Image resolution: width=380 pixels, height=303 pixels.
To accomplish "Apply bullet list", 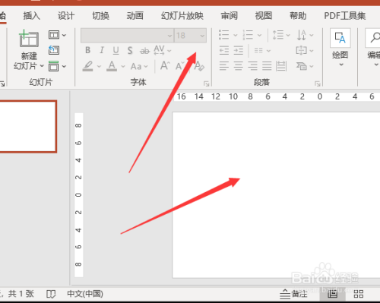I will click(x=224, y=35).
